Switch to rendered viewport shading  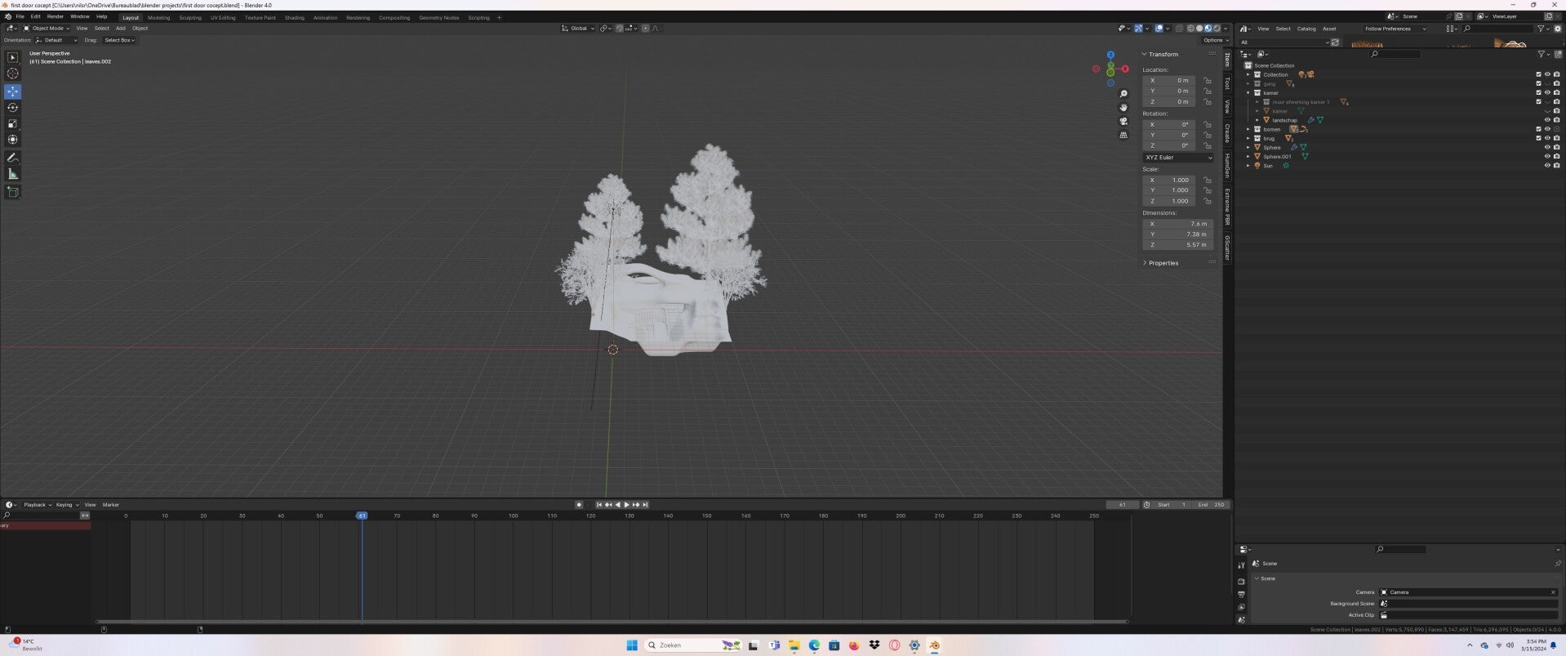coord(1217,29)
